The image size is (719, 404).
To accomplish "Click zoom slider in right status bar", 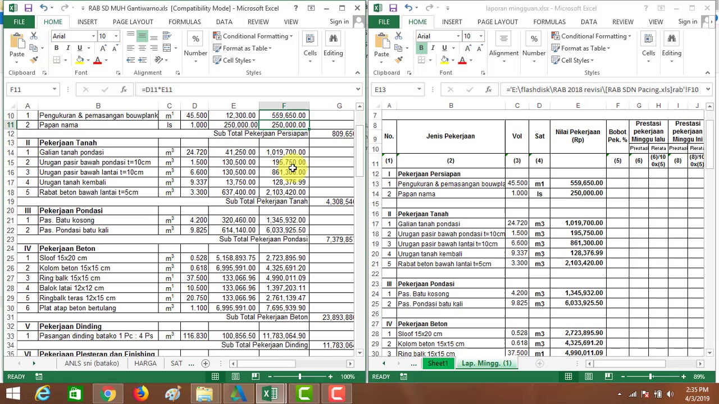I will [651, 377].
